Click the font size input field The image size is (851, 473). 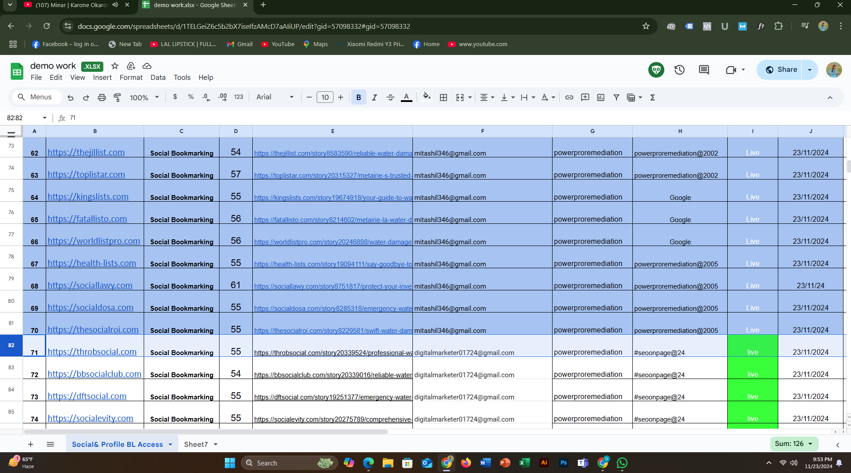[x=325, y=98]
